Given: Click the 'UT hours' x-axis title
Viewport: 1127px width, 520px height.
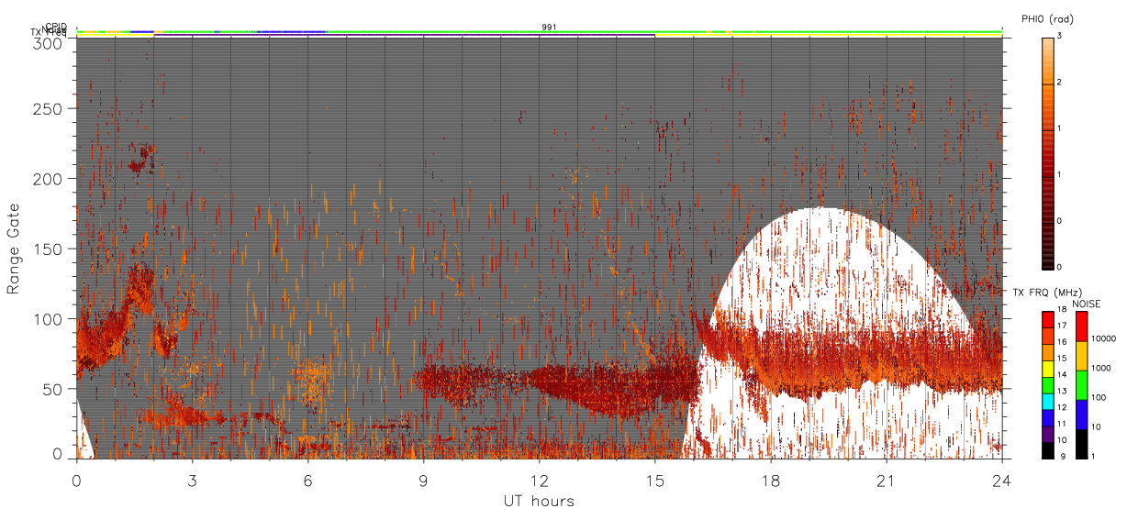Looking at the screenshot, I should (x=539, y=501).
